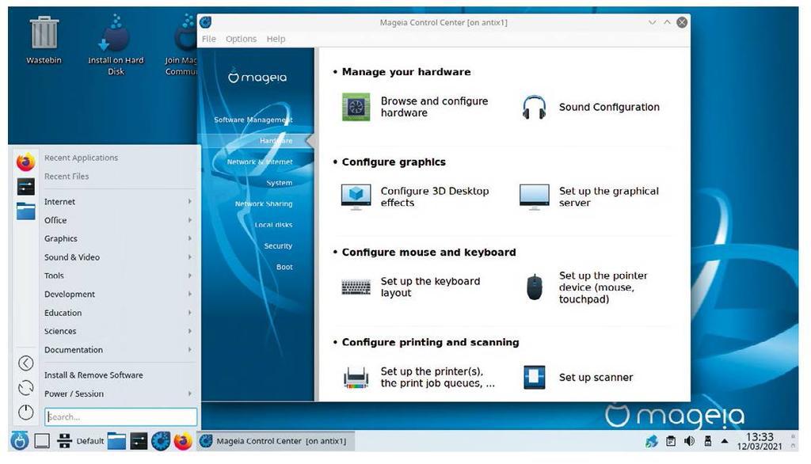Select Software Management category
The image size is (811, 464).
coord(253,120)
